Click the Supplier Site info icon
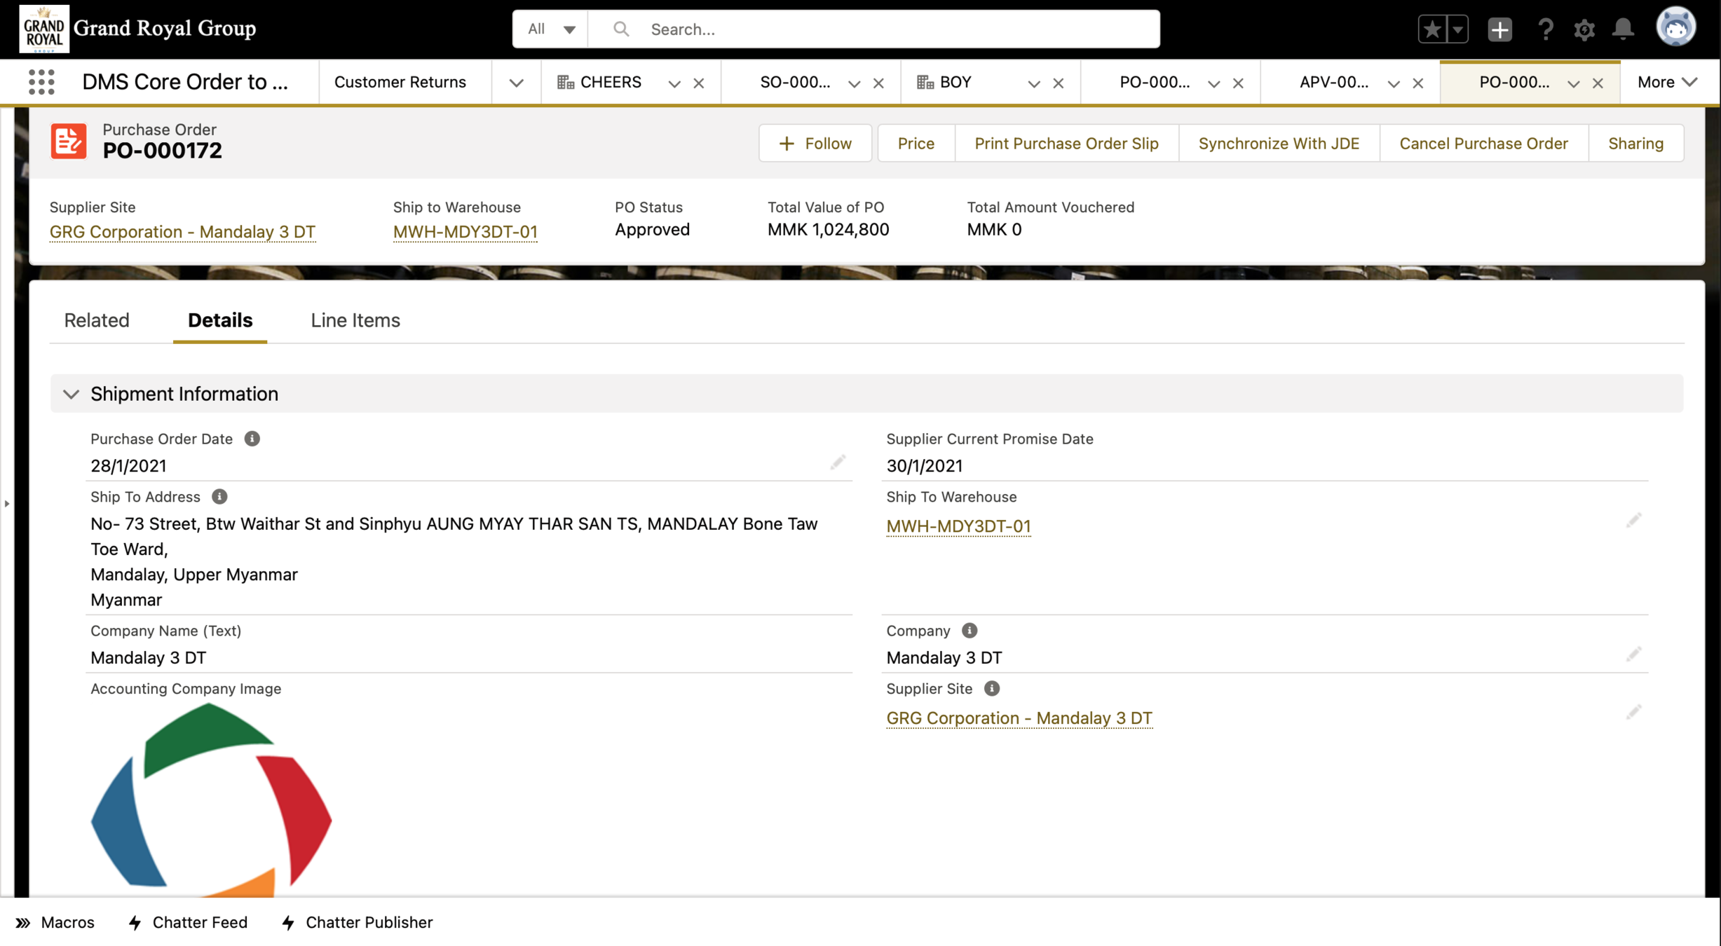The image size is (1721, 946). coord(991,689)
